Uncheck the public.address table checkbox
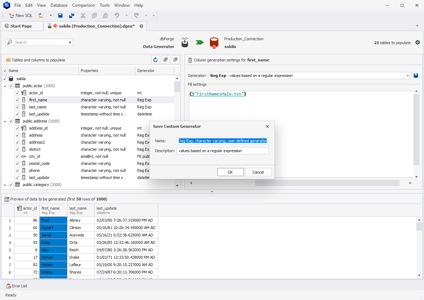This screenshot has width=424, height=300. [11, 121]
